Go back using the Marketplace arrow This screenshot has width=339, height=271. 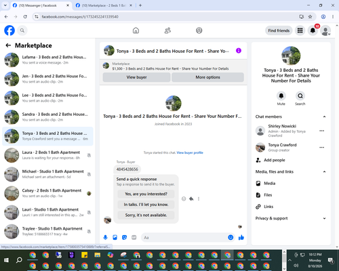8,45
